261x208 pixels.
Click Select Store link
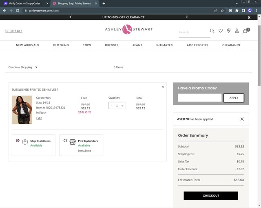[84, 150]
